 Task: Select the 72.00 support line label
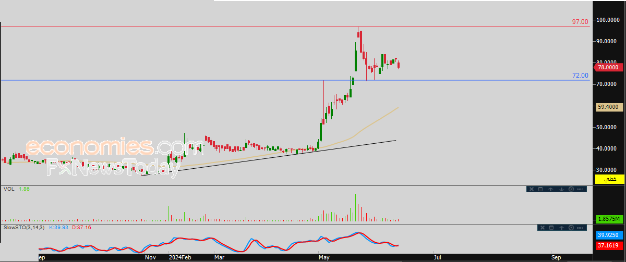[x=580, y=76]
